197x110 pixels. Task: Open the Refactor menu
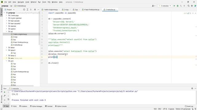pyautogui.click(x=34, y=2)
